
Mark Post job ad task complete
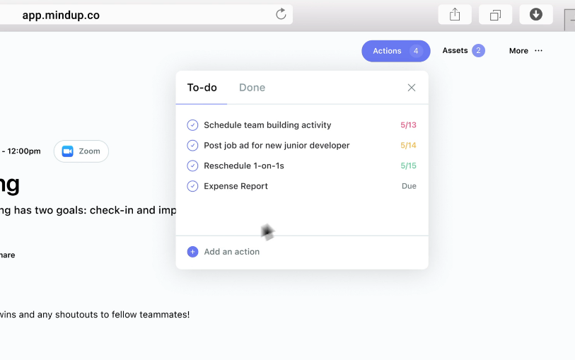click(x=192, y=146)
